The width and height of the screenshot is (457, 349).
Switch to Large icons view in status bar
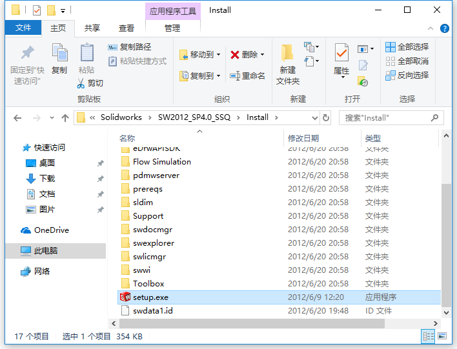tap(442, 336)
